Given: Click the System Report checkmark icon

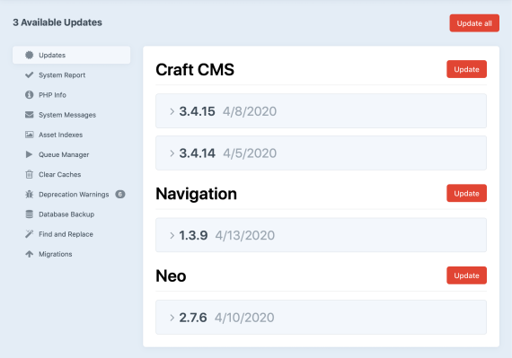Looking at the screenshot, I should pos(30,75).
